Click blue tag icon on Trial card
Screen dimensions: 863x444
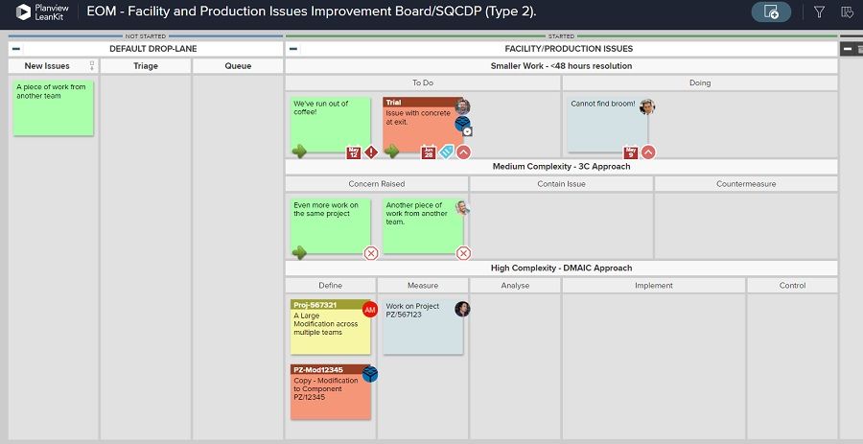point(446,152)
